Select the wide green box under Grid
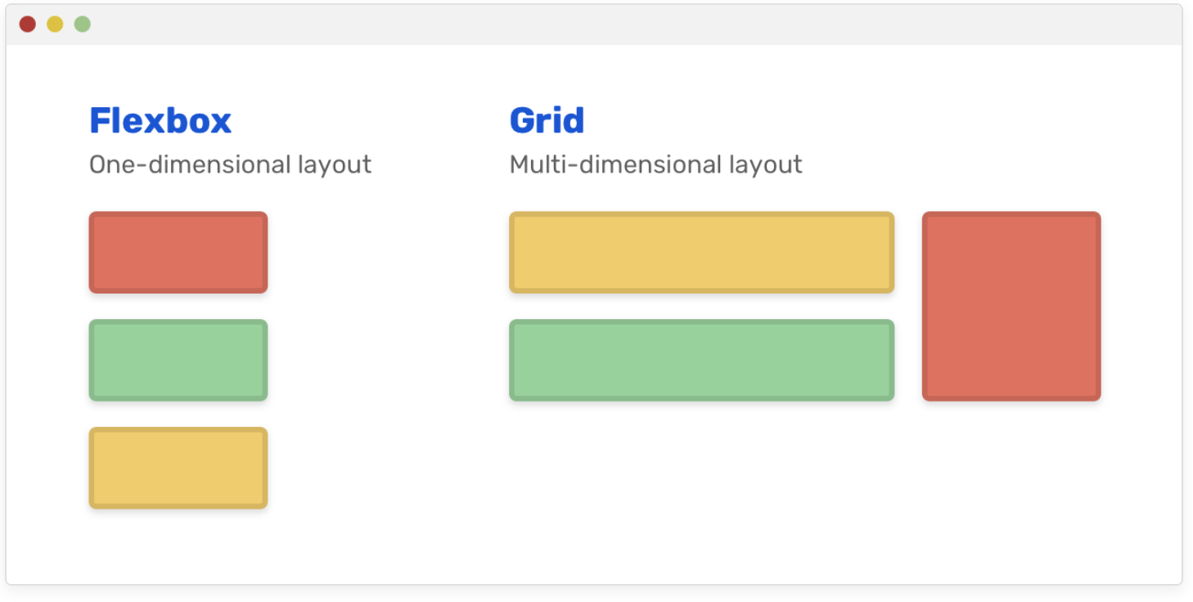The height and width of the screenshot is (602, 1193). [701, 360]
